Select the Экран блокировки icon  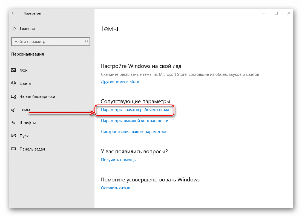pyautogui.click(x=13, y=97)
